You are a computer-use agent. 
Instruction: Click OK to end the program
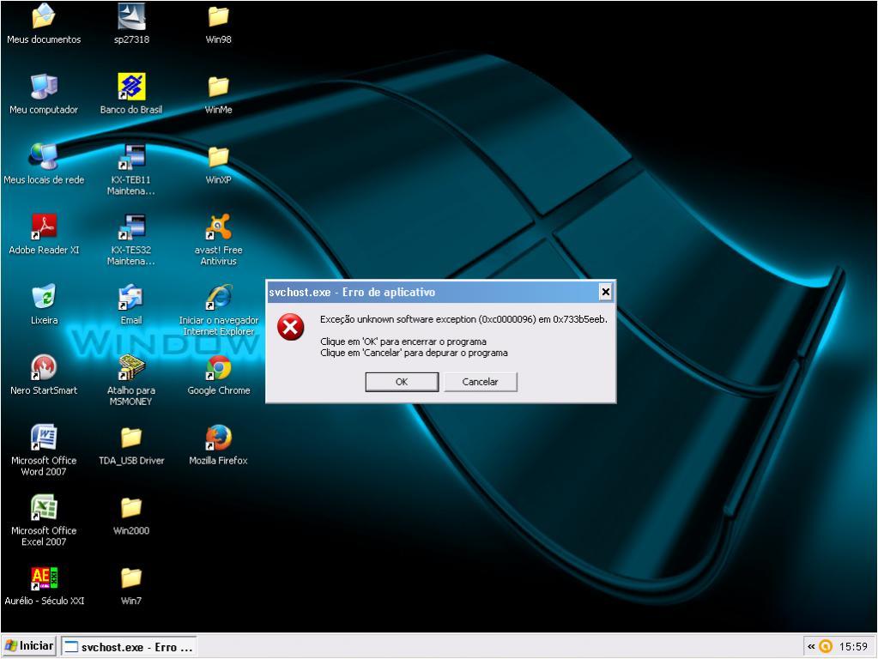click(402, 382)
